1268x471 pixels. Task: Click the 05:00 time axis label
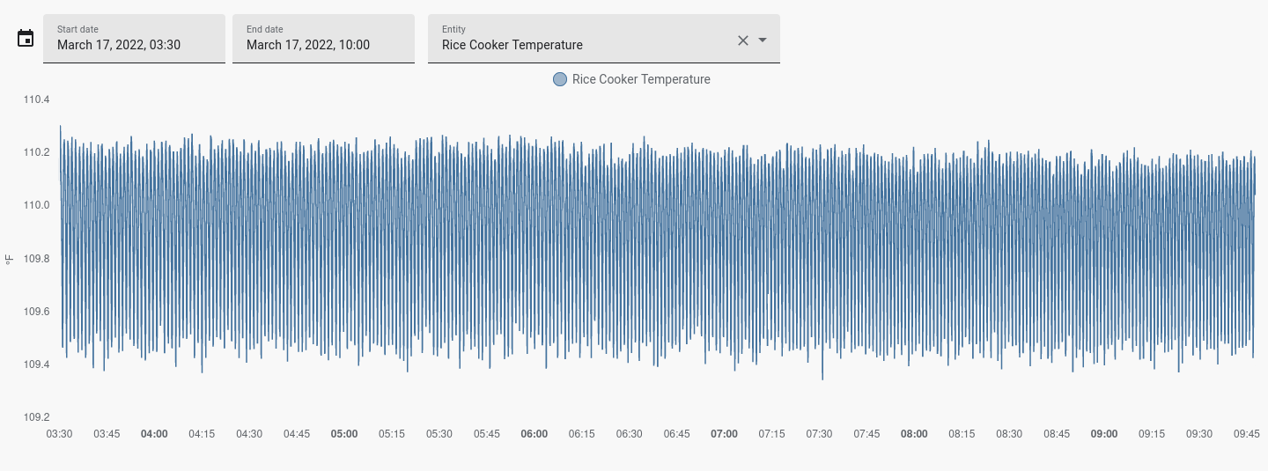344,434
